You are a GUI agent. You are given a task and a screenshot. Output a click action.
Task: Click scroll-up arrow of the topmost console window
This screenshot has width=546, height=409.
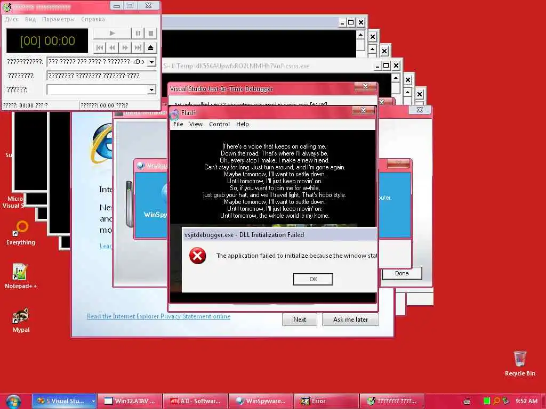360,35
